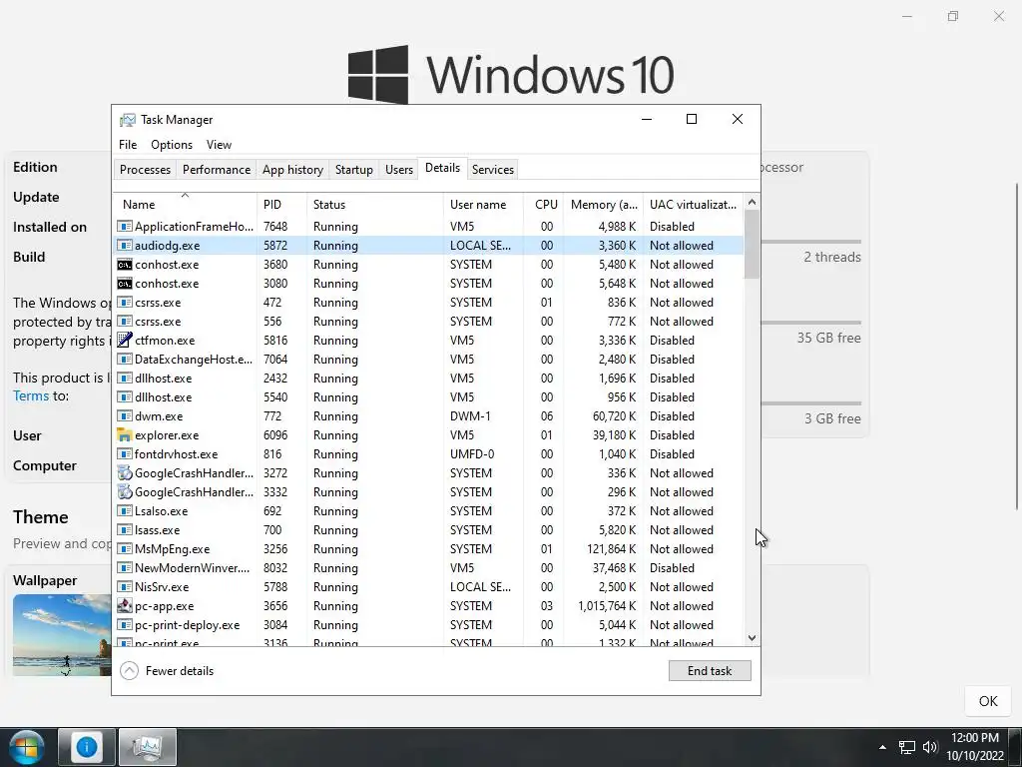Click the Task Manager taskbar button
Screen dimensions: 1022x767
[148, 747]
